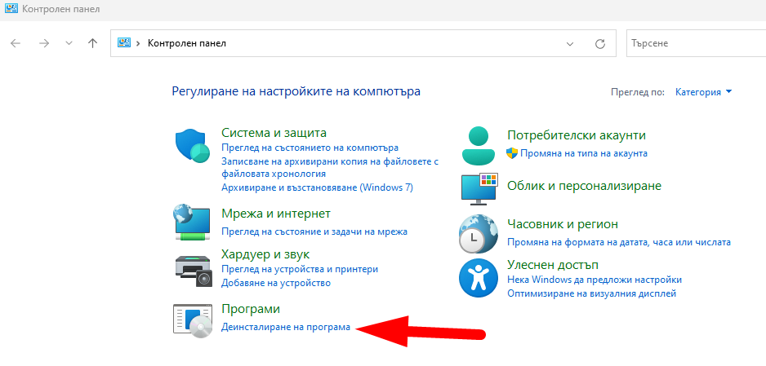
Task: Open Оптимизиране на визуалния дисплей
Action: 591,293
